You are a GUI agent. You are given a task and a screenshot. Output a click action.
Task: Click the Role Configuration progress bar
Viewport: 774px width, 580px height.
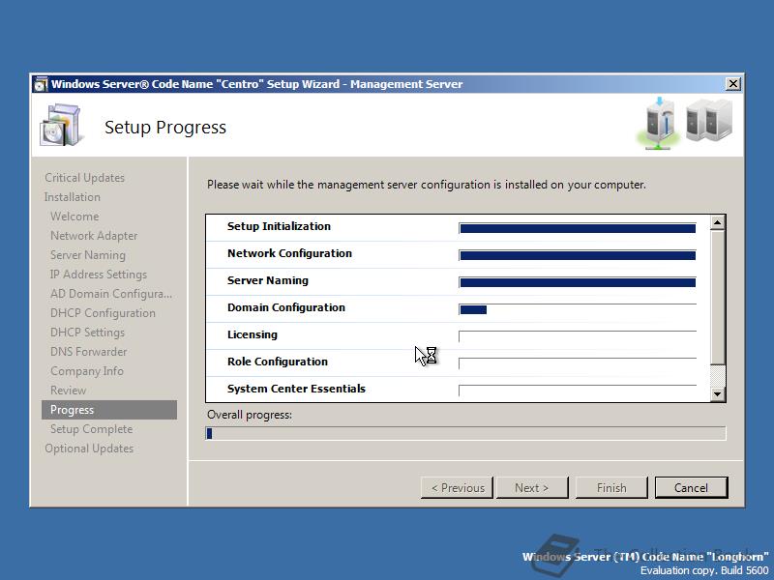tap(578, 364)
